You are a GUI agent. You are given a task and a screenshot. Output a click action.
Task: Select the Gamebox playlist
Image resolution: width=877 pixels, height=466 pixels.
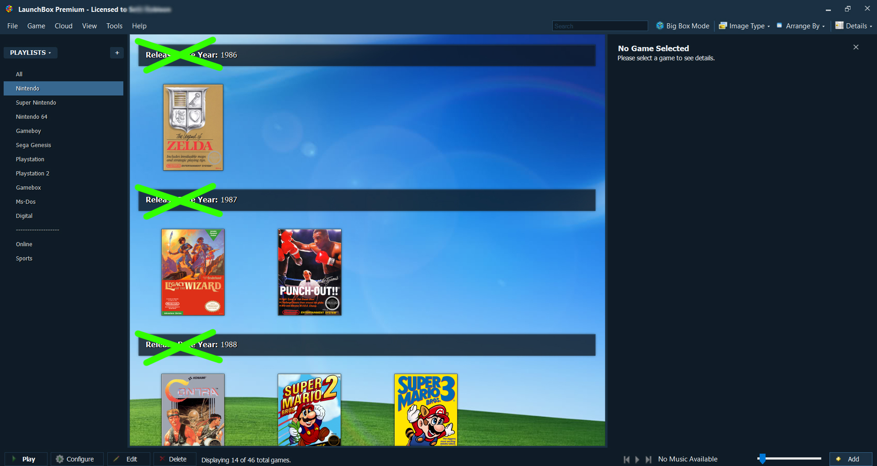click(x=63, y=187)
